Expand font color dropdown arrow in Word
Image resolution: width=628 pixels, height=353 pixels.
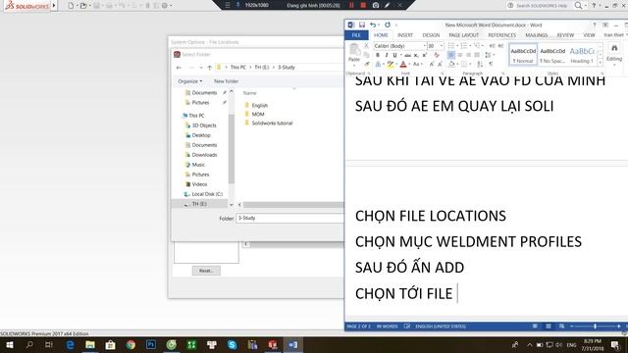coord(409,64)
